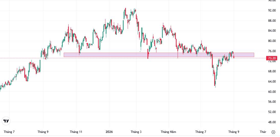The height and width of the screenshot is (137, 280).
Task: Click the Tháng 11 time axis label
Action: tap(76, 132)
